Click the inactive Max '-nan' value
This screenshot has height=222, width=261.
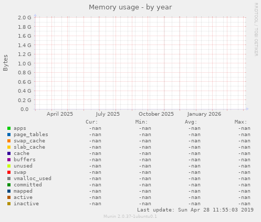[x=244, y=204]
